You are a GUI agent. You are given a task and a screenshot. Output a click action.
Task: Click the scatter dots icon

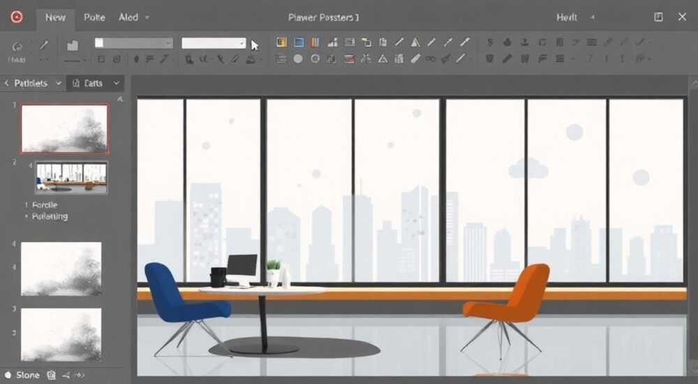366,59
